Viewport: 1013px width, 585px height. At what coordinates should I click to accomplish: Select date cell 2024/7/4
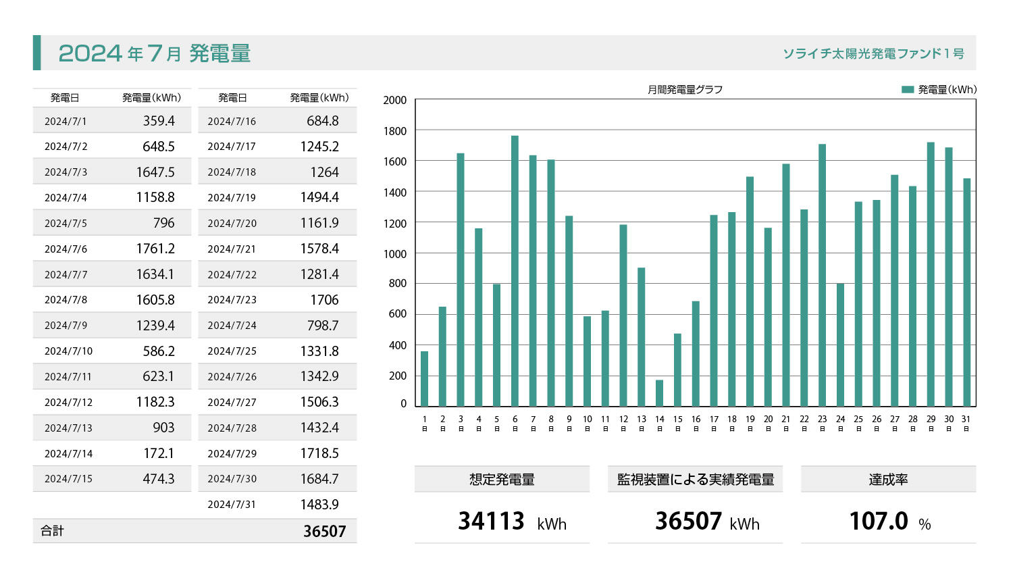(66, 198)
